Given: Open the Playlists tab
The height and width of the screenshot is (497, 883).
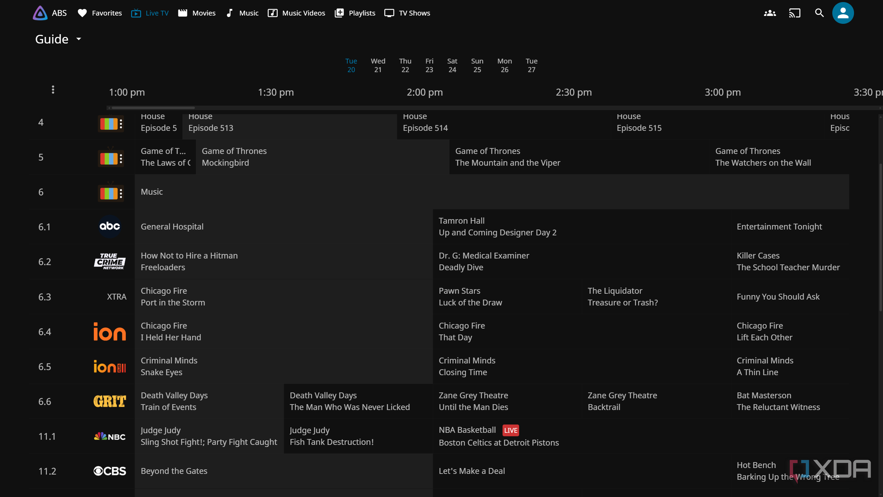Looking at the screenshot, I should click(355, 13).
